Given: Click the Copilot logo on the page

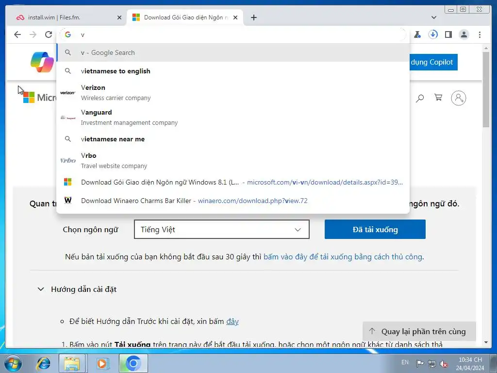Looking at the screenshot, I should [42, 62].
